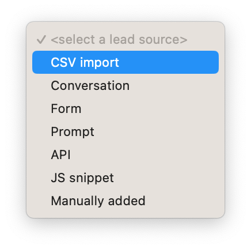The width and height of the screenshot is (251, 249).
Task: Choose Manually added lead source
Action: pos(126,201)
